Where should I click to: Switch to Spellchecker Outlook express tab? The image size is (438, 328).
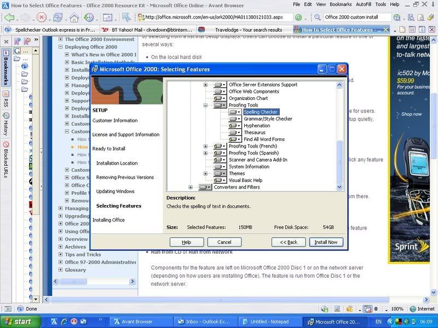pyautogui.click(x=51, y=30)
